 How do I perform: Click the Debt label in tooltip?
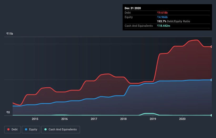[x=128, y=13]
